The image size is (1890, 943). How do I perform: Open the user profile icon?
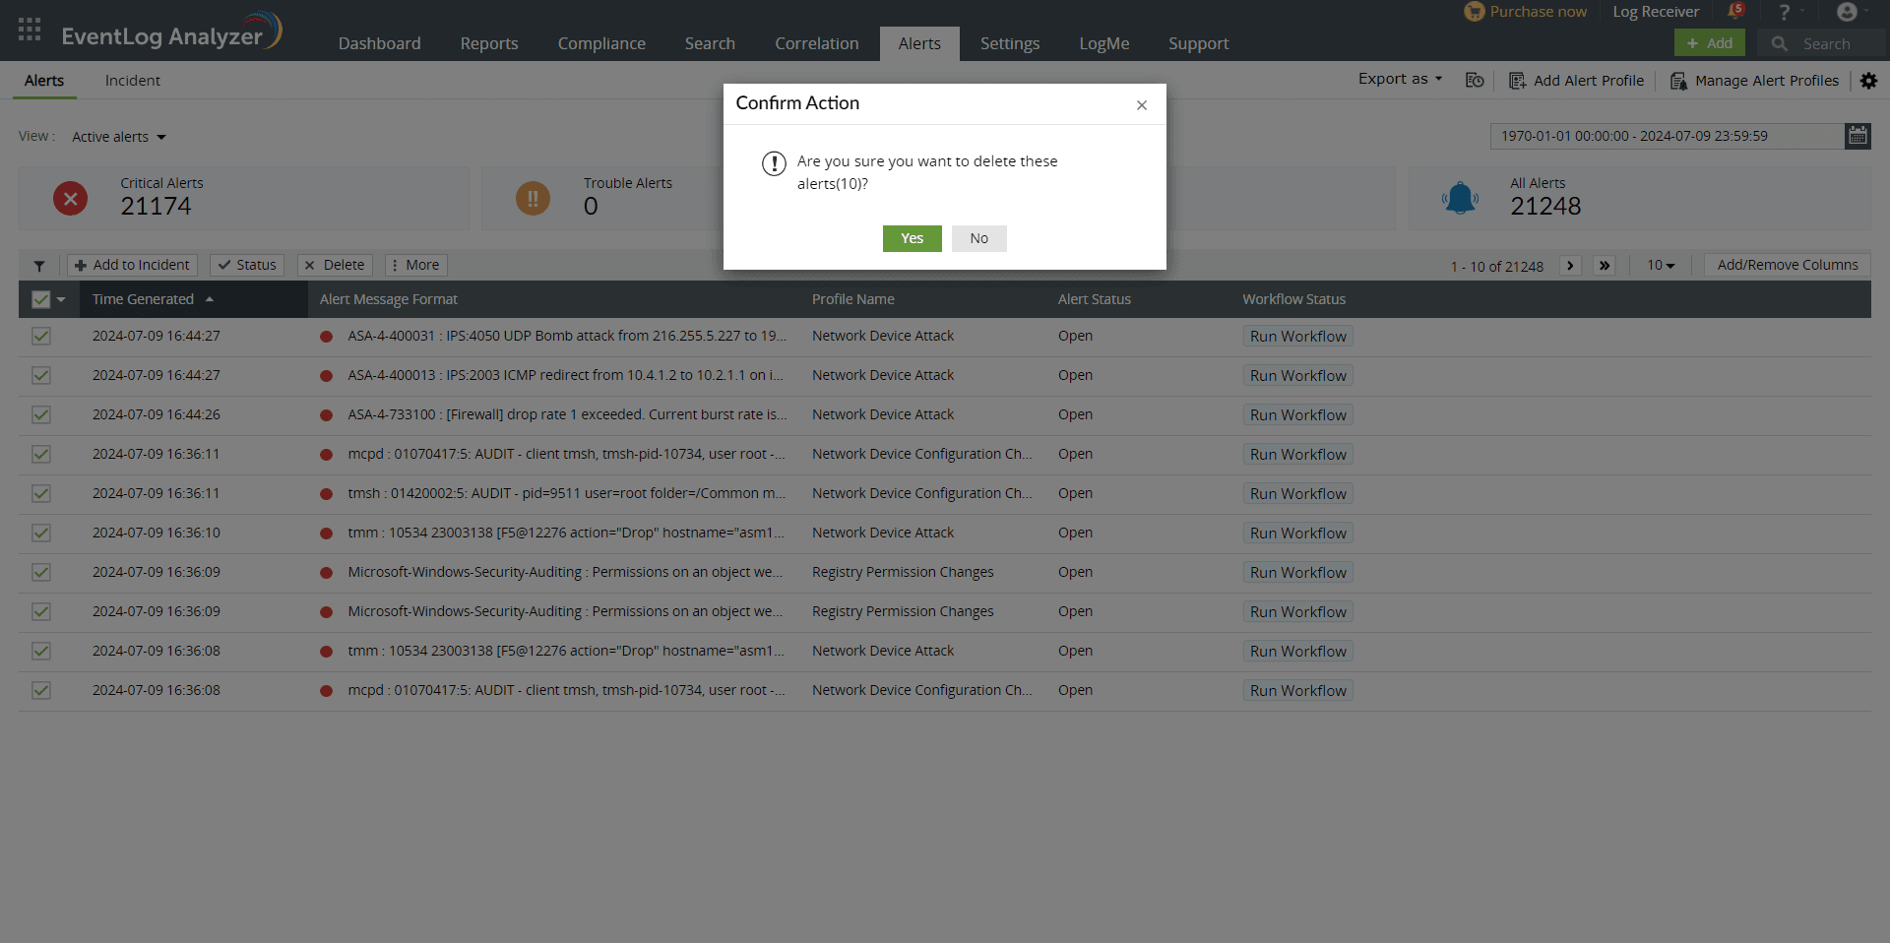[x=1849, y=13]
